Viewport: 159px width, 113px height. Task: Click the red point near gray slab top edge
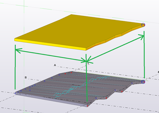71,72
